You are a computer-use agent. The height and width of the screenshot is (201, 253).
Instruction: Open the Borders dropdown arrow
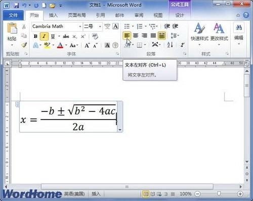click(145, 45)
